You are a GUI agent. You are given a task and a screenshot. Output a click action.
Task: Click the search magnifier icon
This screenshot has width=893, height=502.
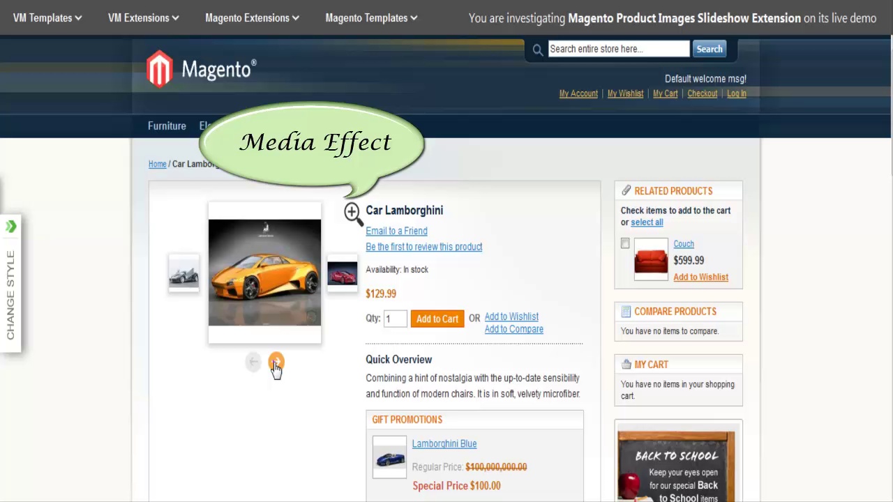(x=537, y=50)
